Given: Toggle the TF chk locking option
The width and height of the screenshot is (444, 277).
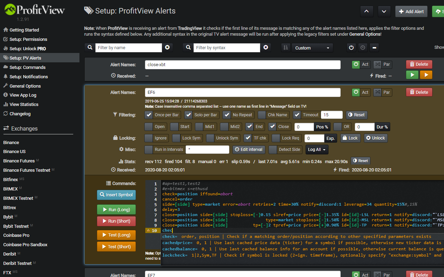Looking at the screenshot, I should [x=248, y=138].
